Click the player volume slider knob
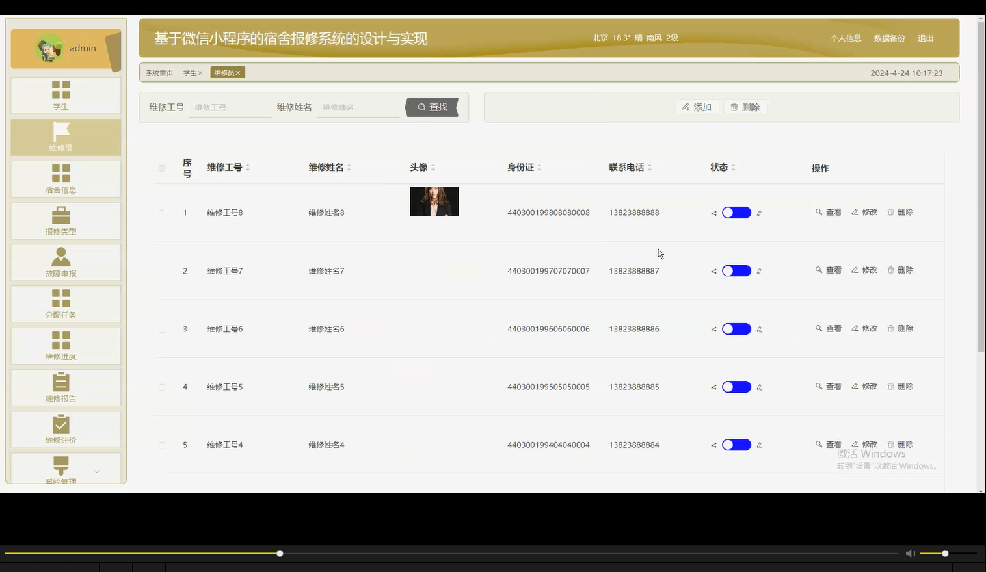This screenshot has width=986, height=572. coord(945,553)
